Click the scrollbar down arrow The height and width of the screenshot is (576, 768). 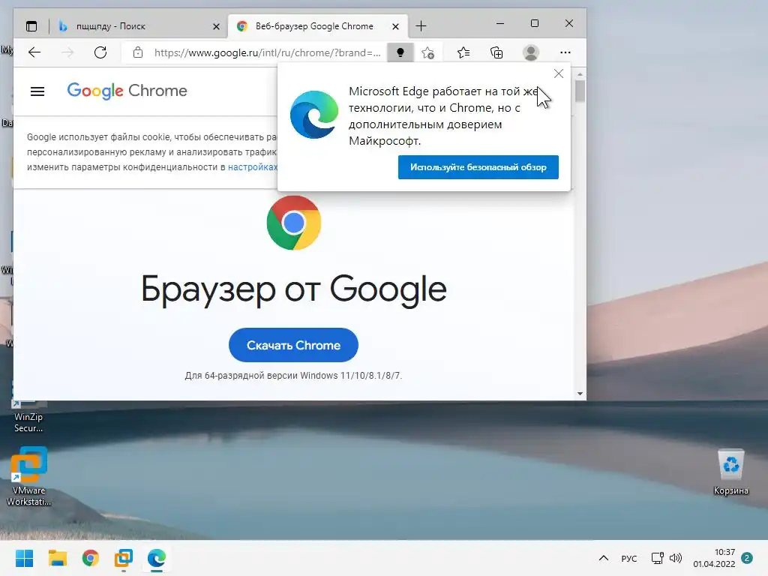point(580,393)
